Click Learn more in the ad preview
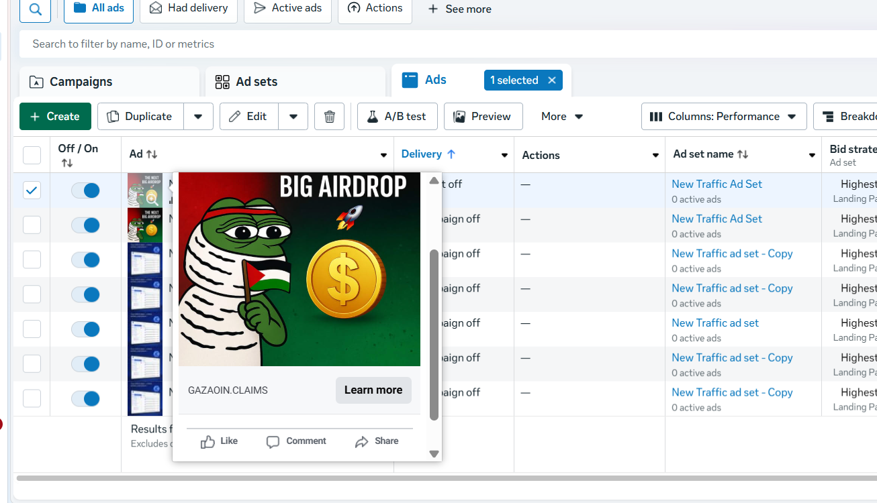The width and height of the screenshot is (877, 503). 373,390
